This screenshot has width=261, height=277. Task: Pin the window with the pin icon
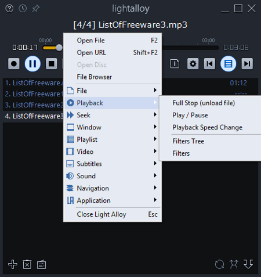pos(35,8)
